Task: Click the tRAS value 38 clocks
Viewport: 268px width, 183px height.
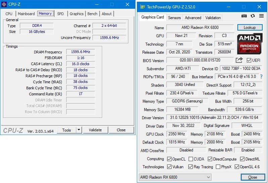Action: (80, 82)
